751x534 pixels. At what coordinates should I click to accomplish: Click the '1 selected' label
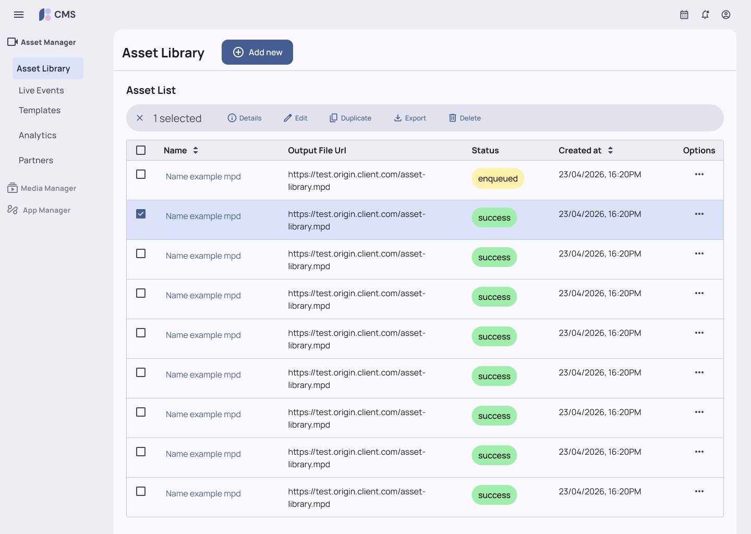coord(177,118)
